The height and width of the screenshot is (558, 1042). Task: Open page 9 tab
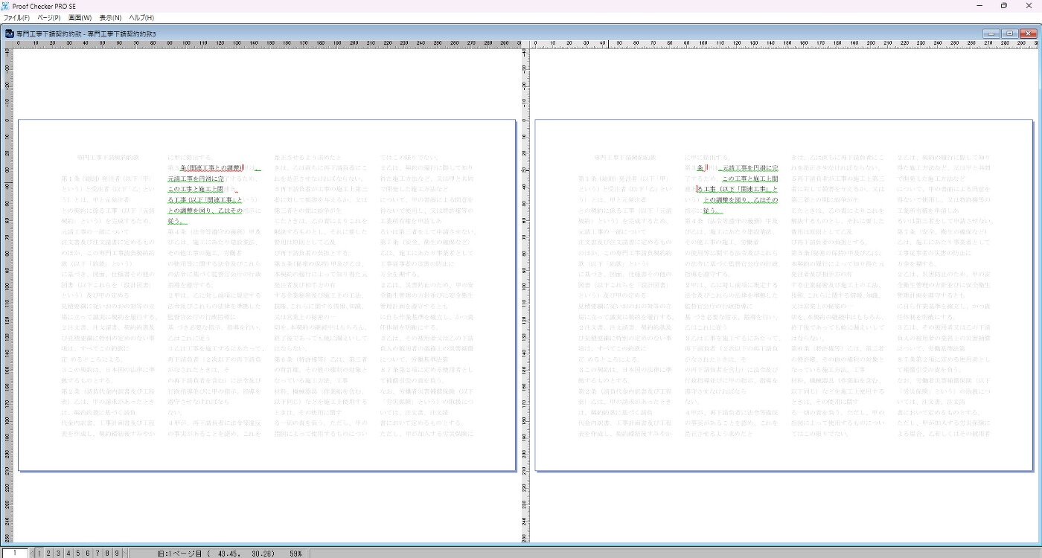click(117, 553)
